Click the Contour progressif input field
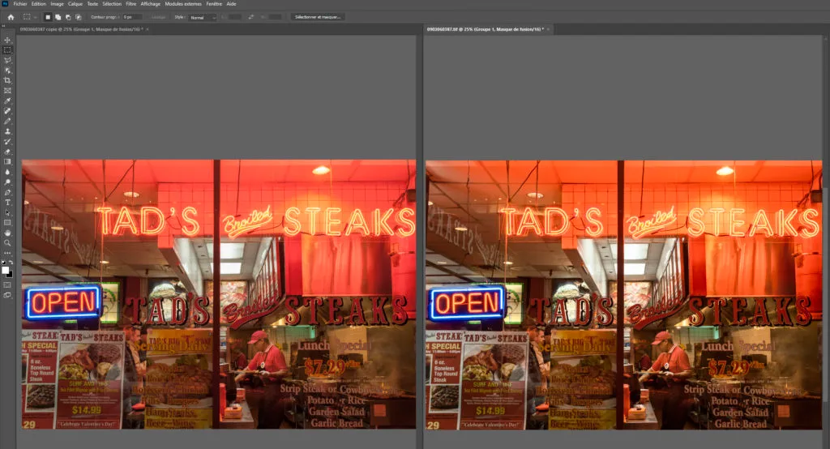The image size is (830, 449). [132, 16]
